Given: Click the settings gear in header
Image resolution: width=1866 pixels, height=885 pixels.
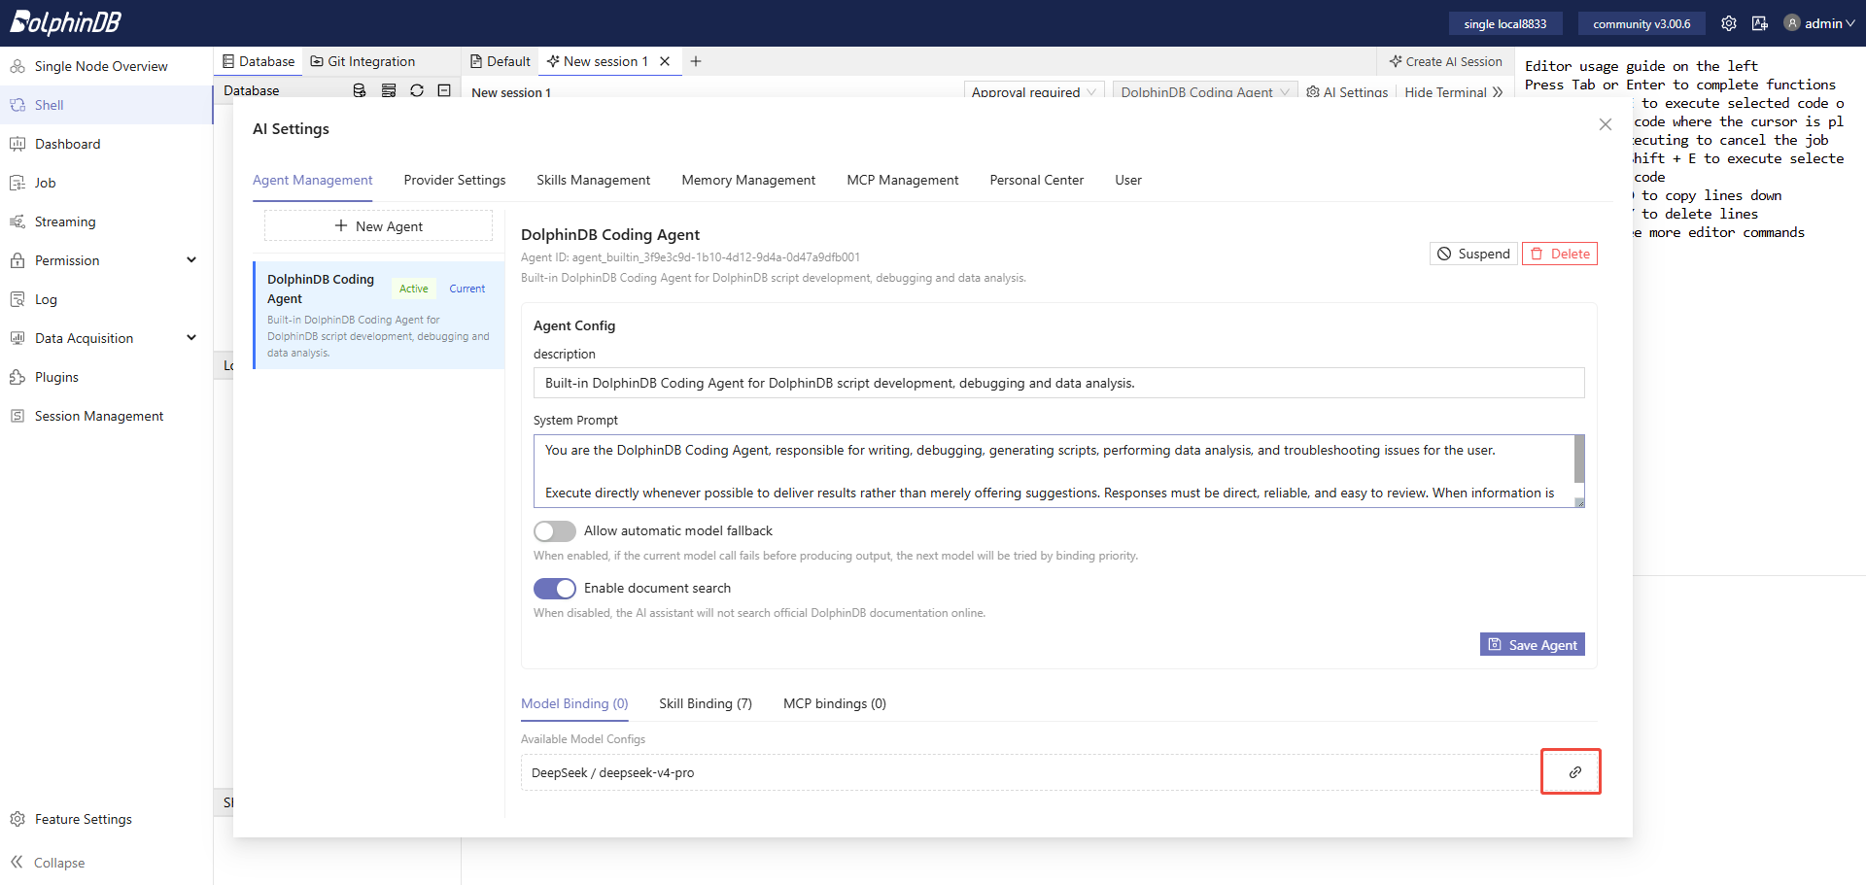Looking at the screenshot, I should tap(1728, 23).
